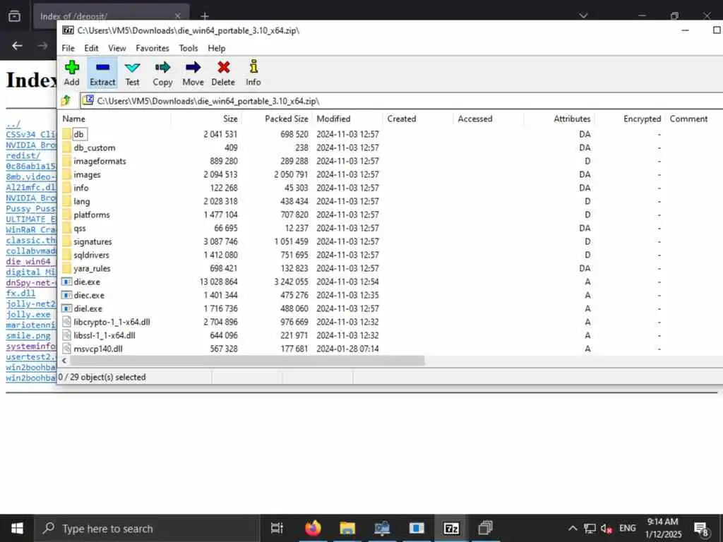Click the browser back arrow

pos(17,46)
